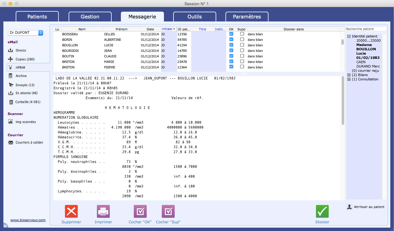Uncheck OK for BRETON PIERRE

[231, 67]
